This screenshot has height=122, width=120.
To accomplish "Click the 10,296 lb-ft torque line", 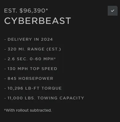I will coord(33,88).
